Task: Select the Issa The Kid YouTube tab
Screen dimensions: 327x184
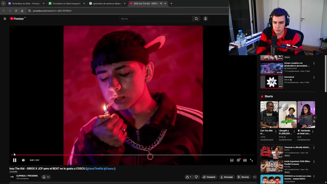Action: pyautogui.click(x=146, y=4)
